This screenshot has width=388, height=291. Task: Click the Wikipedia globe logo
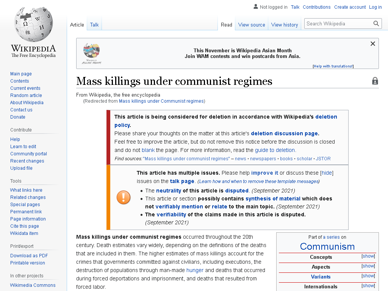(33, 24)
